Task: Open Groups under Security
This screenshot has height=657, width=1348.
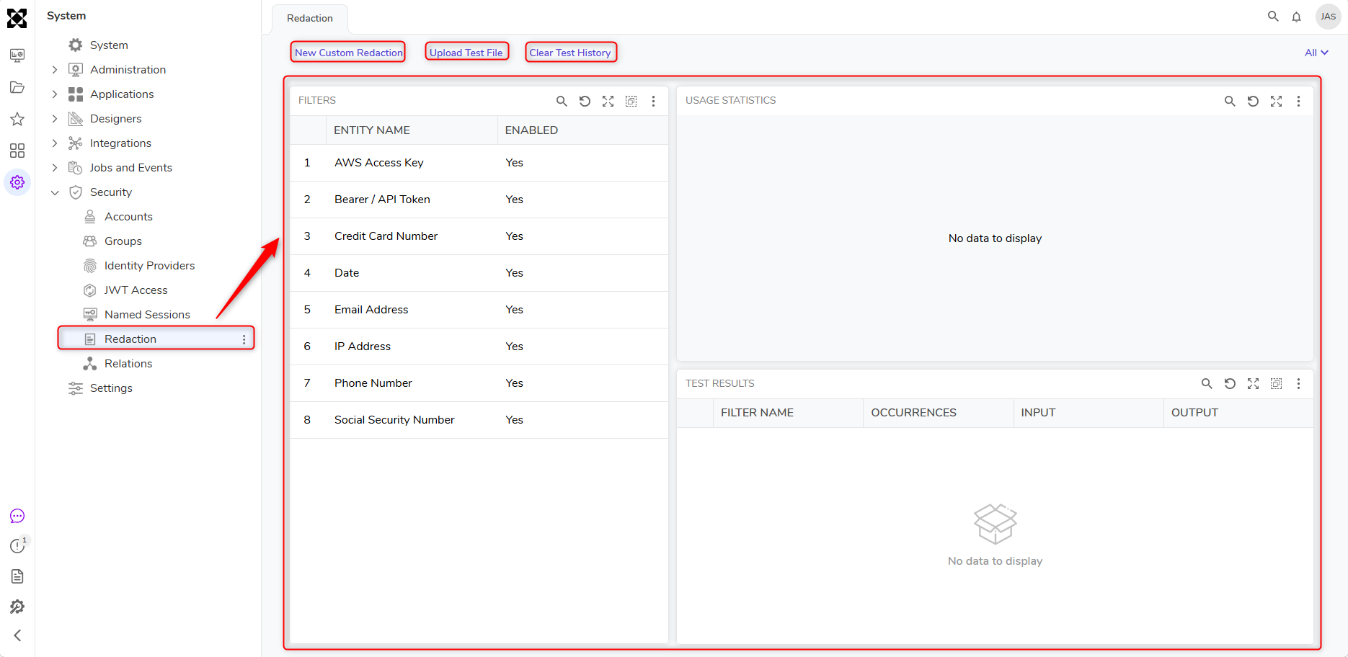Action: pyautogui.click(x=123, y=241)
